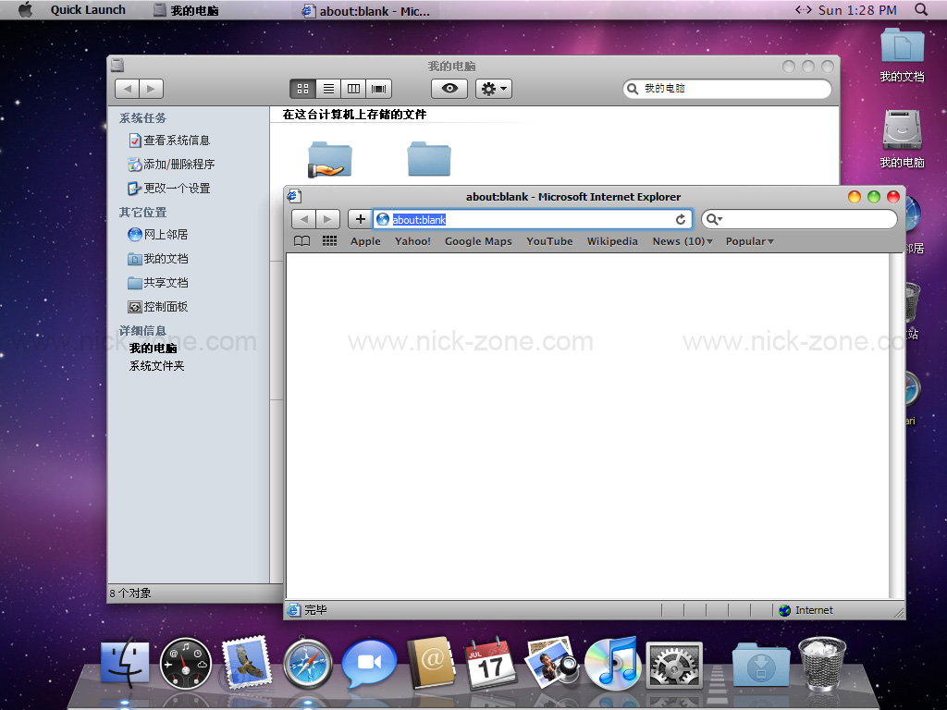Open the Yahoo! bookmark link
The width and height of the screenshot is (947, 710).
[x=412, y=241]
